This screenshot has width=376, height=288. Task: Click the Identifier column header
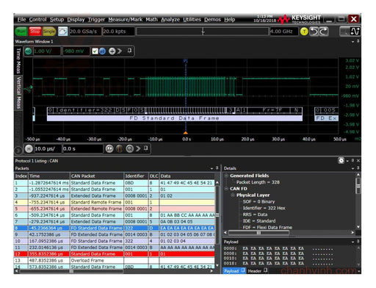pyautogui.click(x=136, y=176)
